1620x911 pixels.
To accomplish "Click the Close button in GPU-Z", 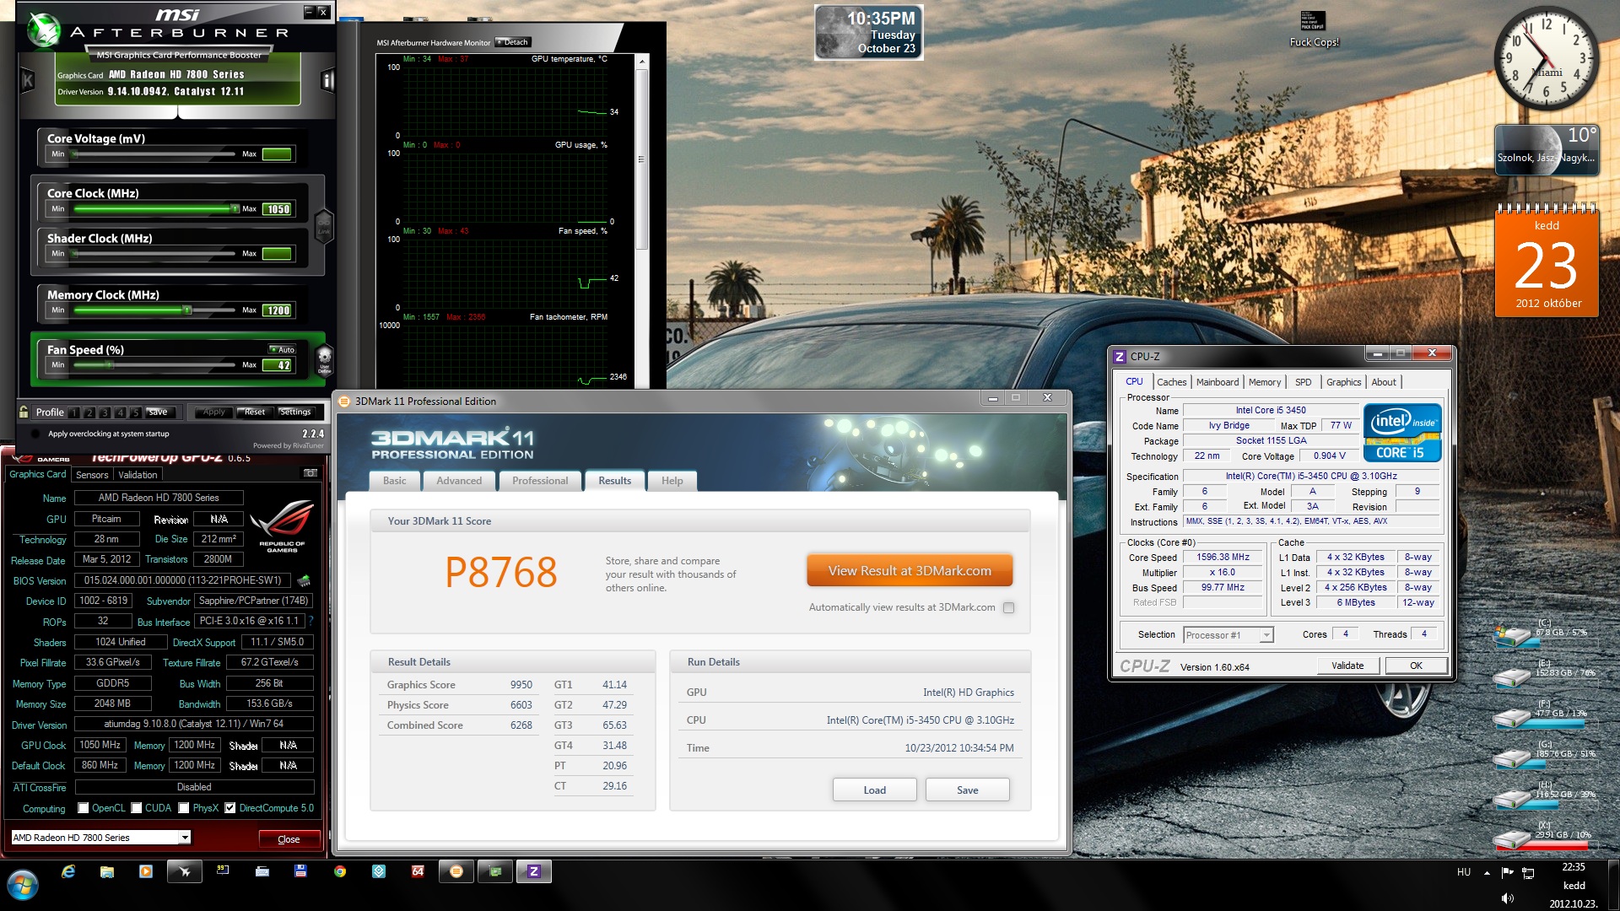I will [x=289, y=839].
